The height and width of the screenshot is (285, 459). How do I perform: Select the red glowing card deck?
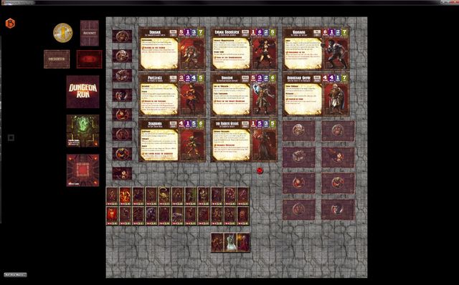89,59
